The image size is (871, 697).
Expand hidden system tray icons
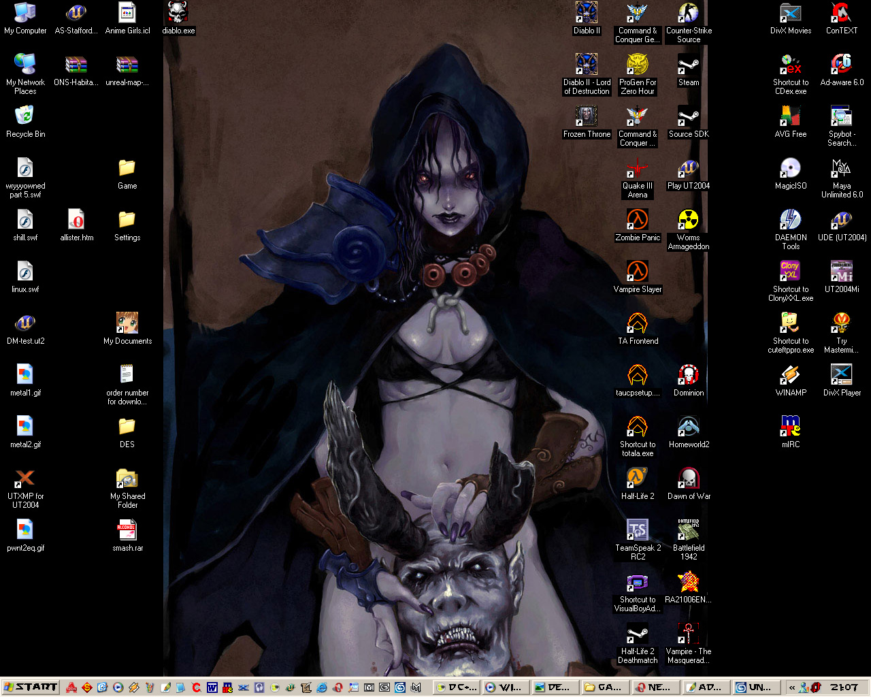pos(792,687)
